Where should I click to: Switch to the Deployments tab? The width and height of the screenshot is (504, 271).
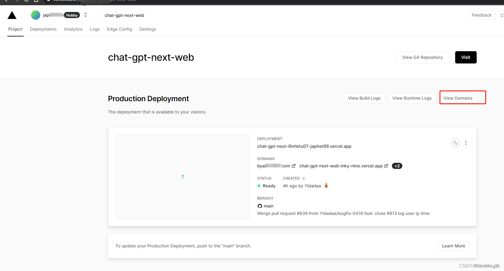click(x=43, y=29)
